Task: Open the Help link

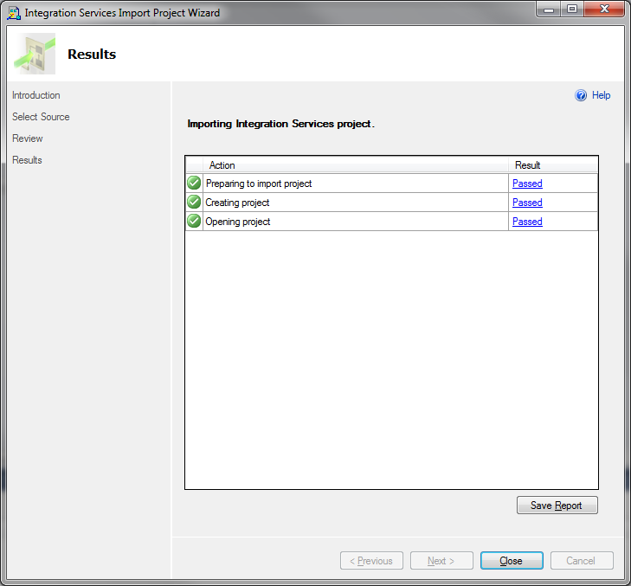Action: [601, 95]
